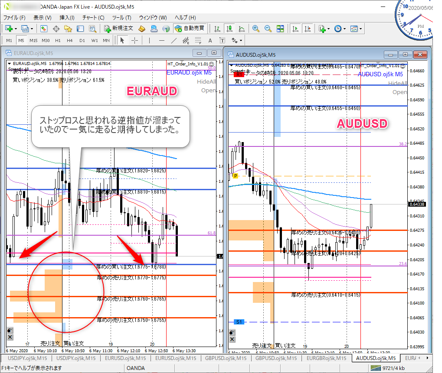This screenshot has width=442, height=373.
Task: Click the Zoom Out magnifier icon
Action: click(x=268, y=29)
